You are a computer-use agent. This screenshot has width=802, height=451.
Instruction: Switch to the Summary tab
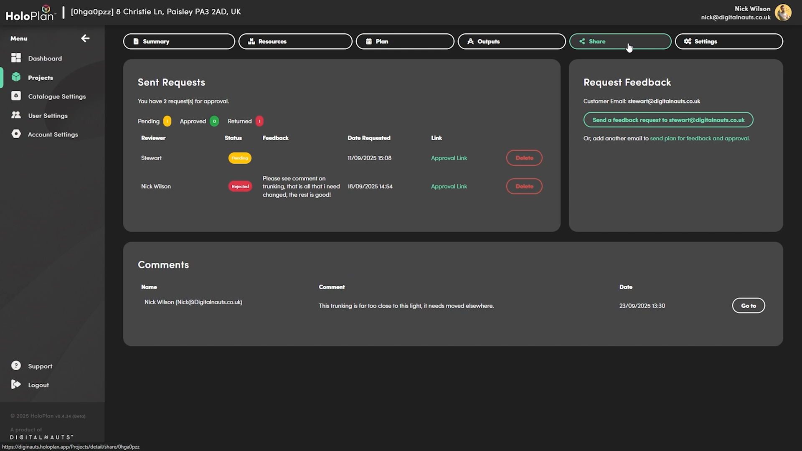point(179,41)
